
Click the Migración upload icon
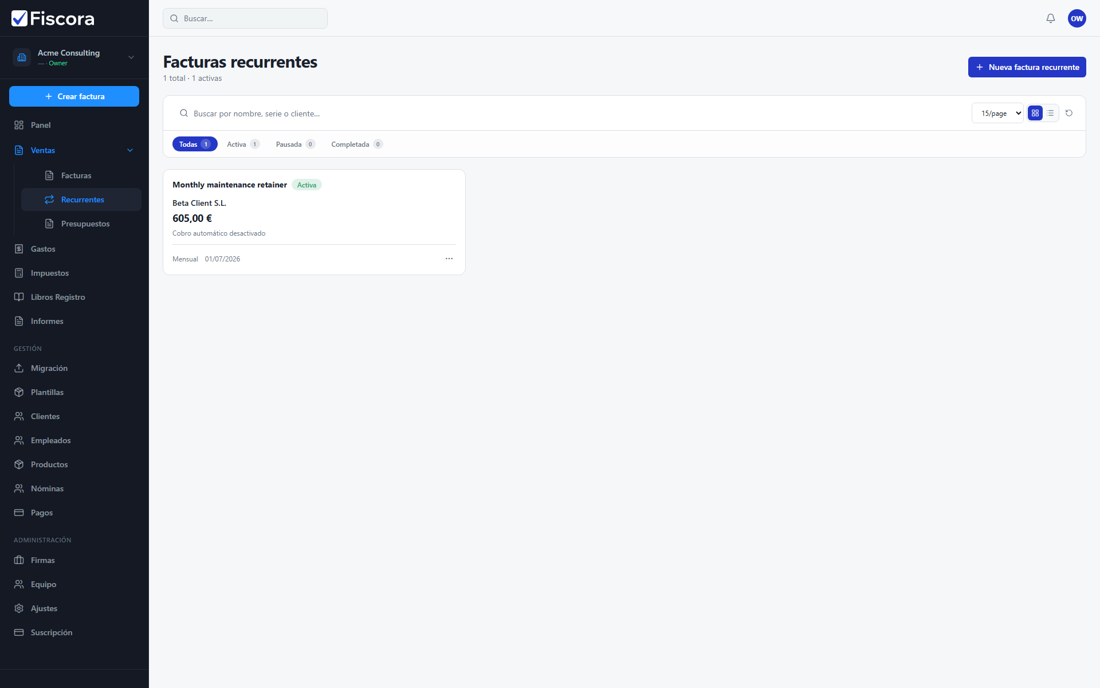(19, 368)
